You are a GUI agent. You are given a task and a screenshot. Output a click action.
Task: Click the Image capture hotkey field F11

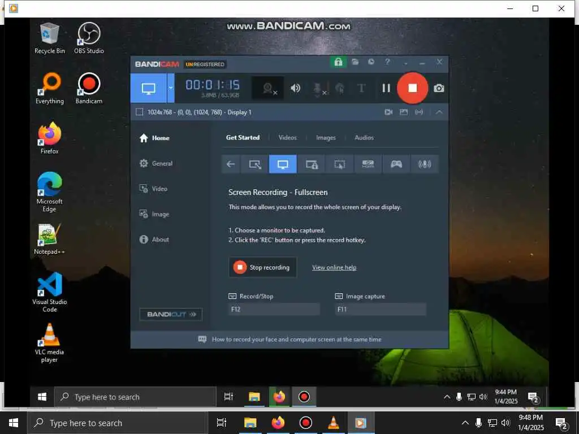tap(381, 309)
